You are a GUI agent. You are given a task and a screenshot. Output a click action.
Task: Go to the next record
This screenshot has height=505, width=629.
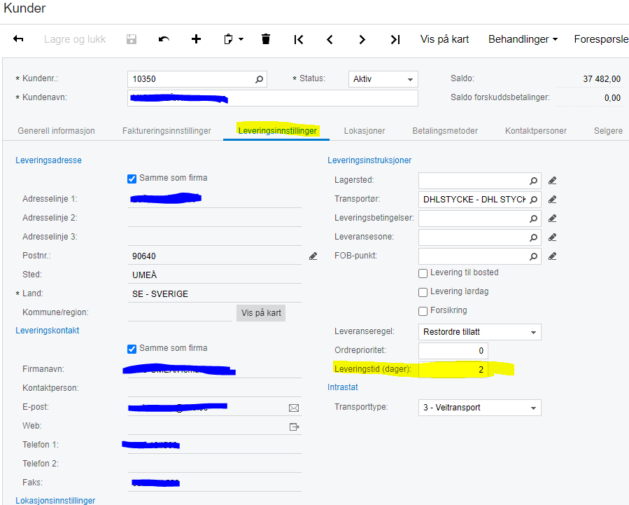coord(362,39)
